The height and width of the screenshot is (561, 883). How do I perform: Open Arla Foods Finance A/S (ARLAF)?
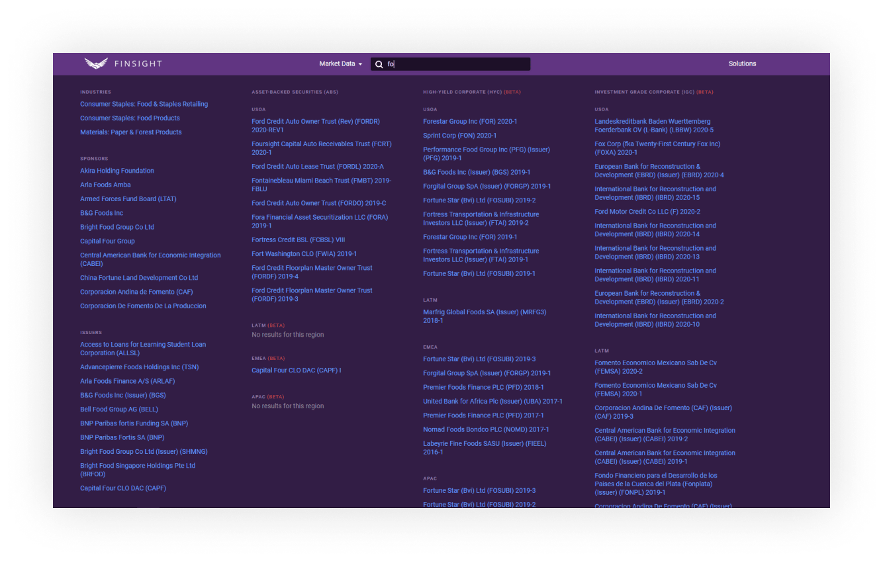pyautogui.click(x=127, y=381)
